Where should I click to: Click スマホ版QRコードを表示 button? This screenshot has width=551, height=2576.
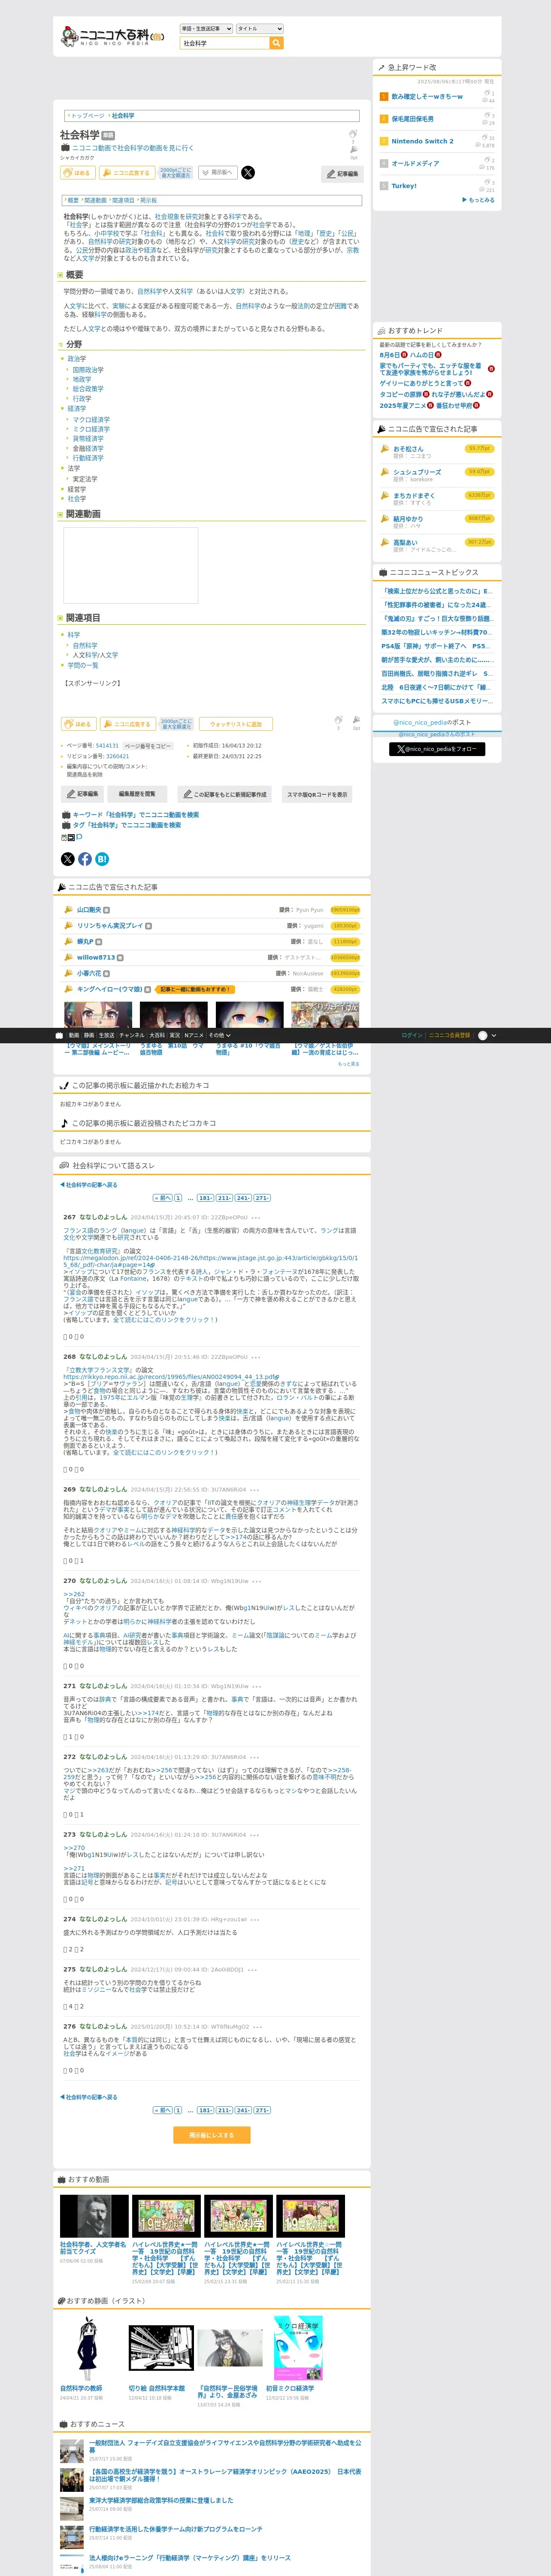(318, 794)
